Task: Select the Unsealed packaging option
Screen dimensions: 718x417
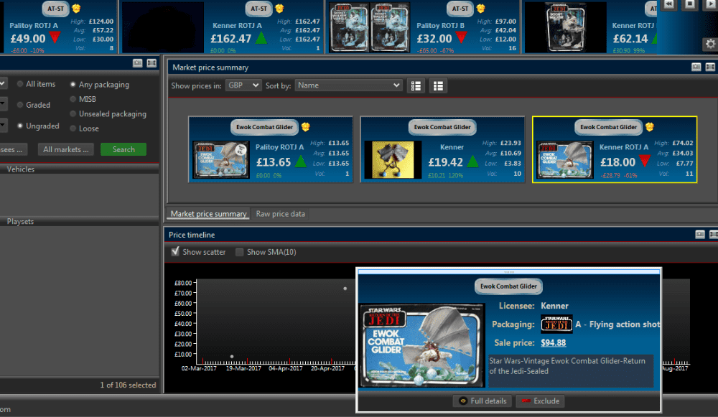Action: [x=73, y=113]
